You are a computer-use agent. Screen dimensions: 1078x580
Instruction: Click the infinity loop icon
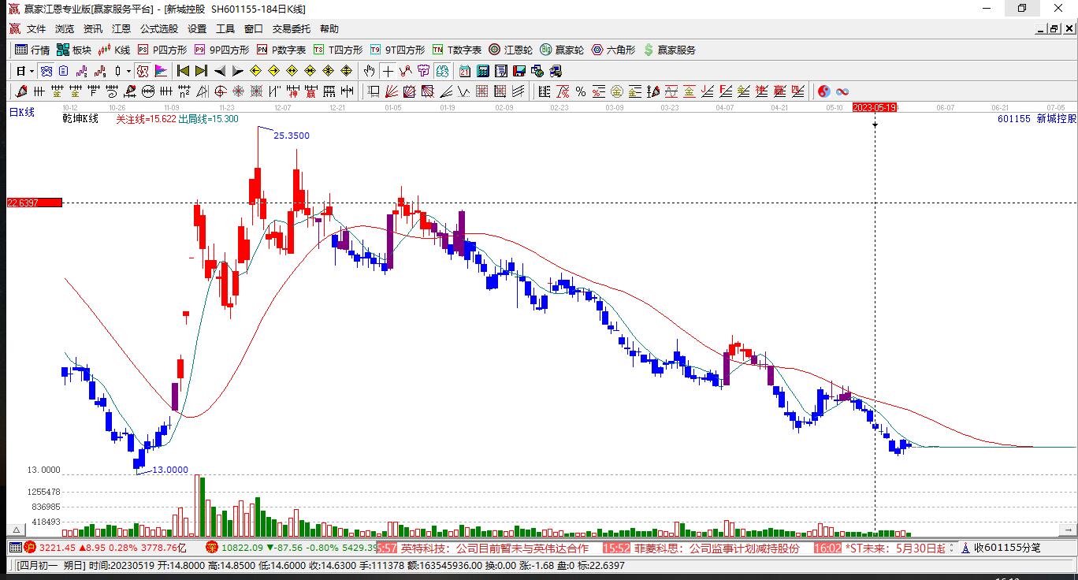(x=842, y=91)
